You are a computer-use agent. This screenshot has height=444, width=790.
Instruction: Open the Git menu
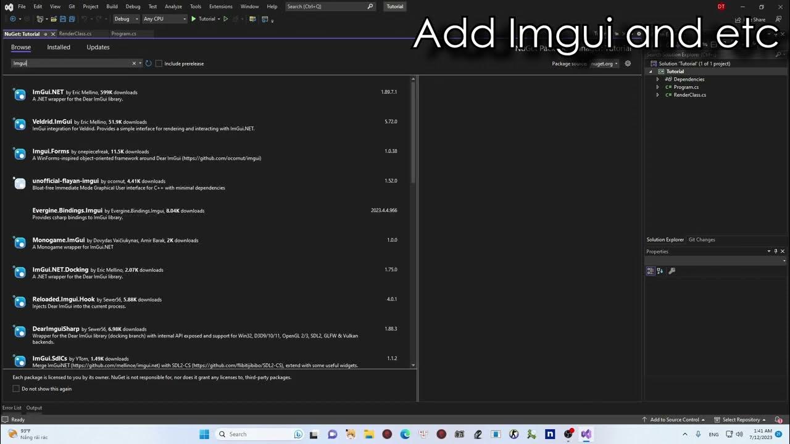pos(72,6)
